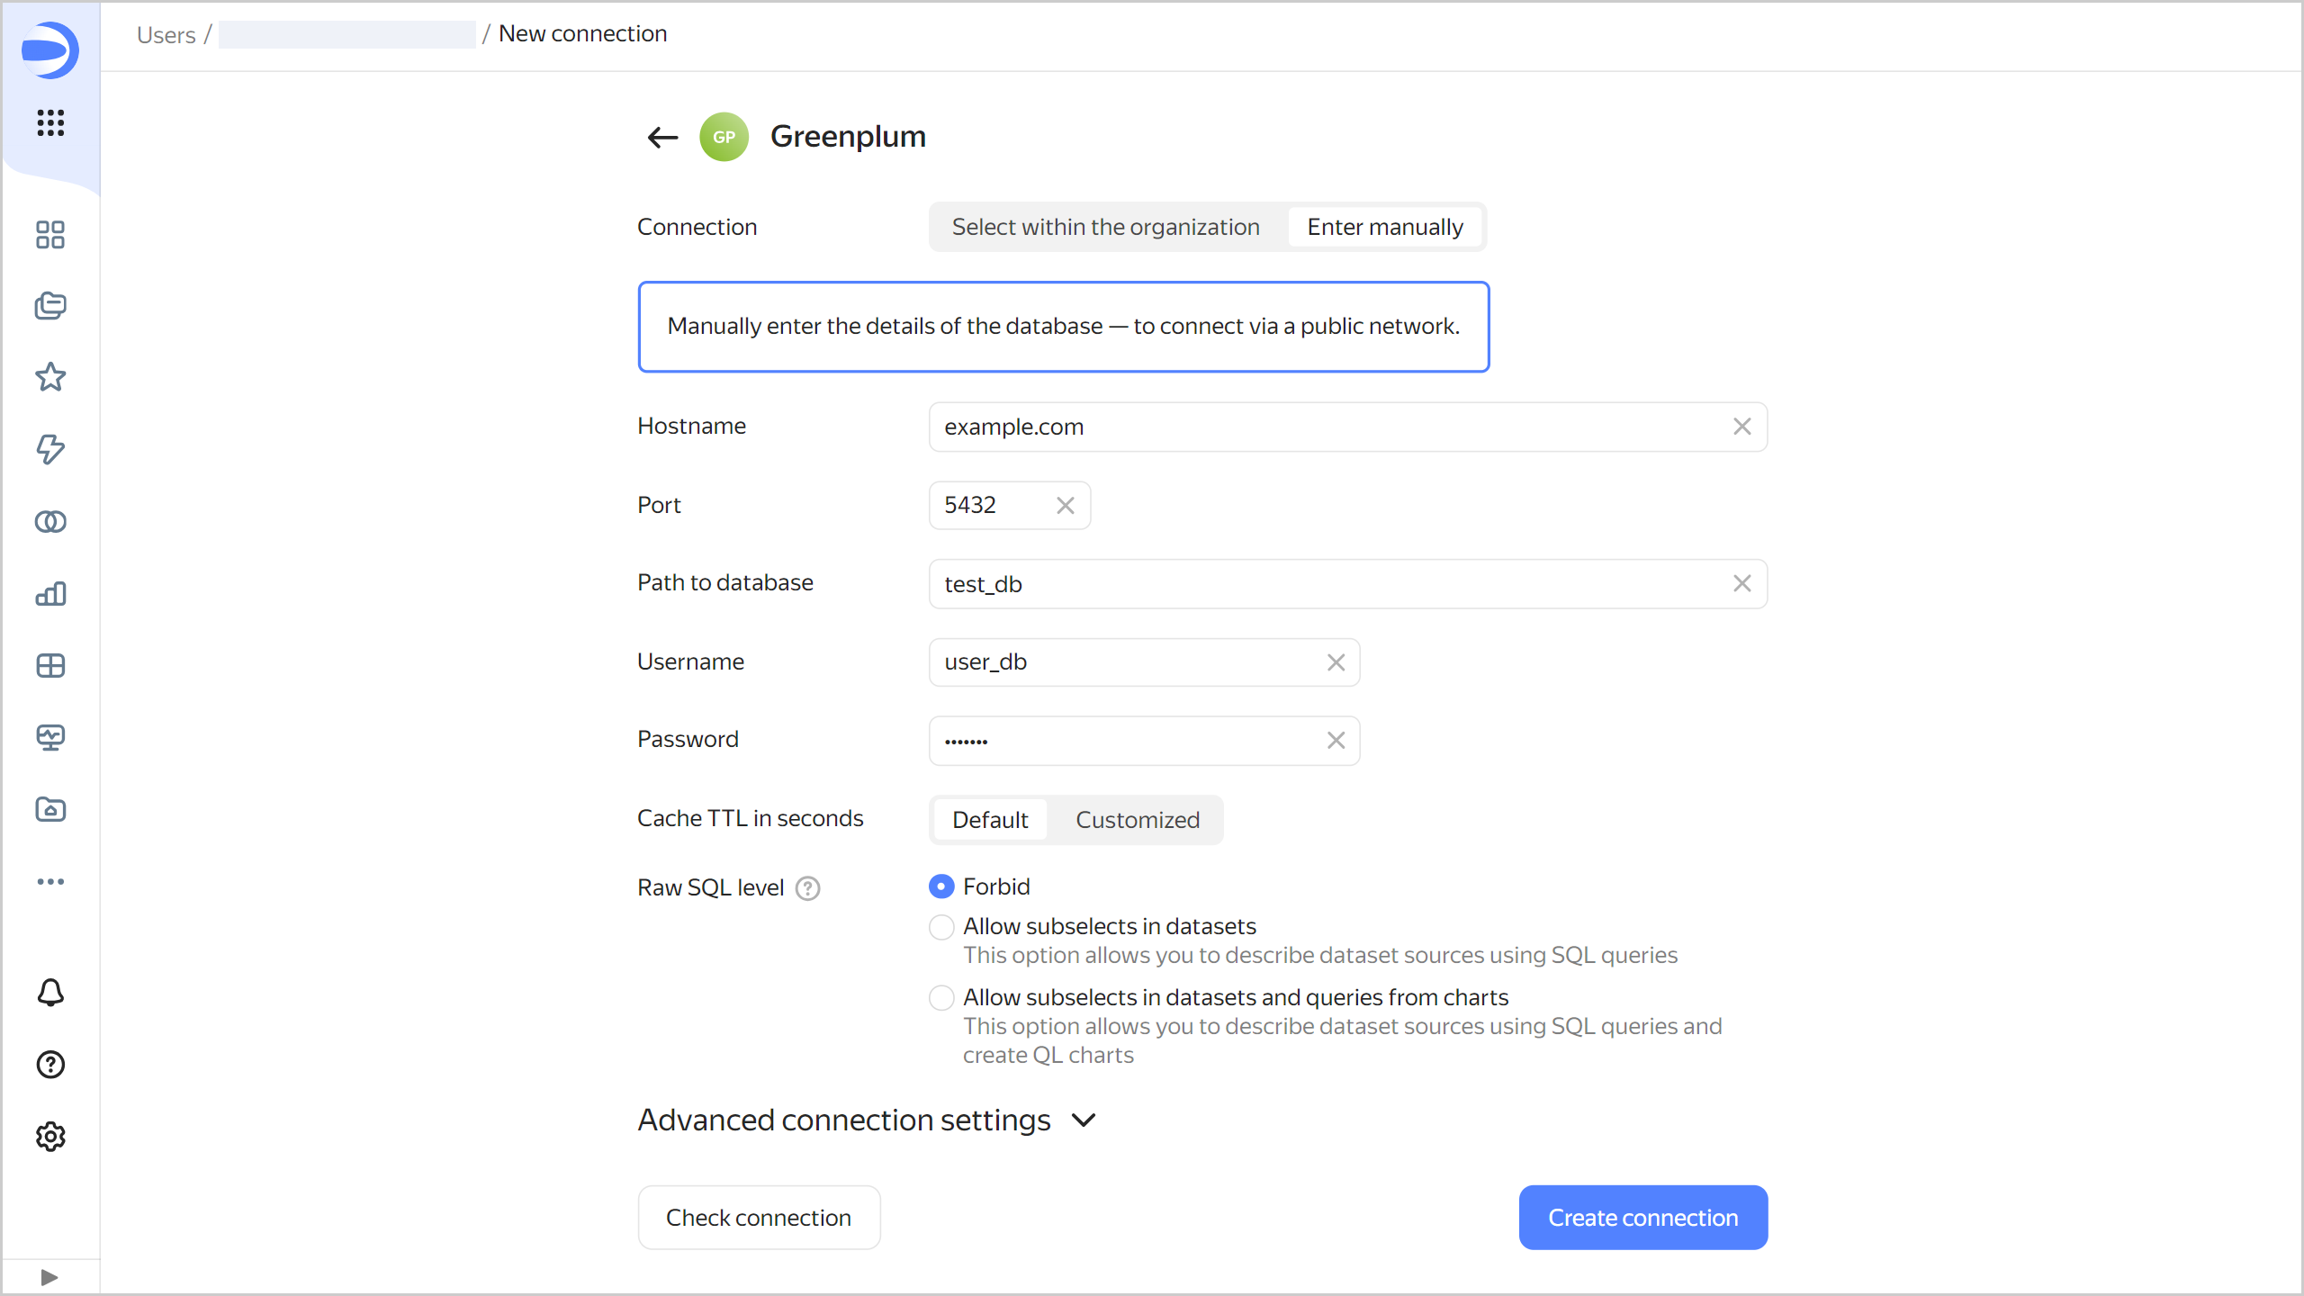Open the settings gear in sidebar

pyautogui.click(x=50, y=1137)
